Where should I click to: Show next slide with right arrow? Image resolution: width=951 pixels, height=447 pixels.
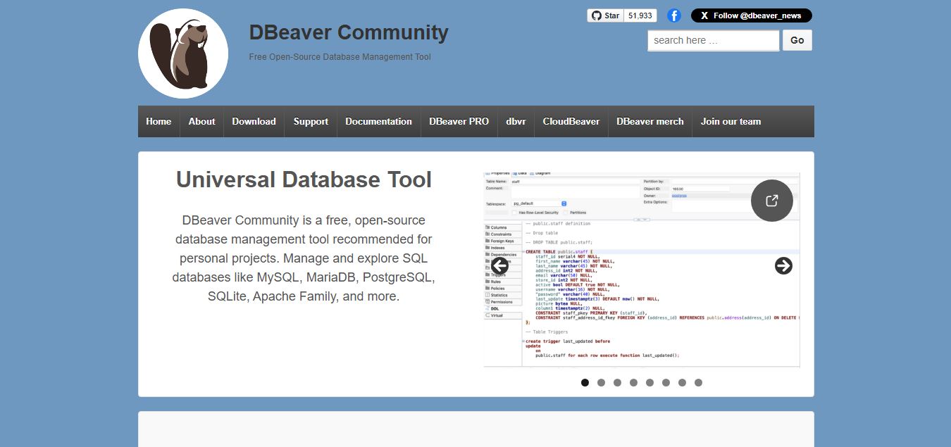click(x=783, y=265)
